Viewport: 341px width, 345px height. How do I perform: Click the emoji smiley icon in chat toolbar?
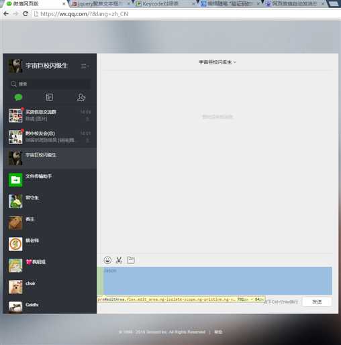[107, 260]
